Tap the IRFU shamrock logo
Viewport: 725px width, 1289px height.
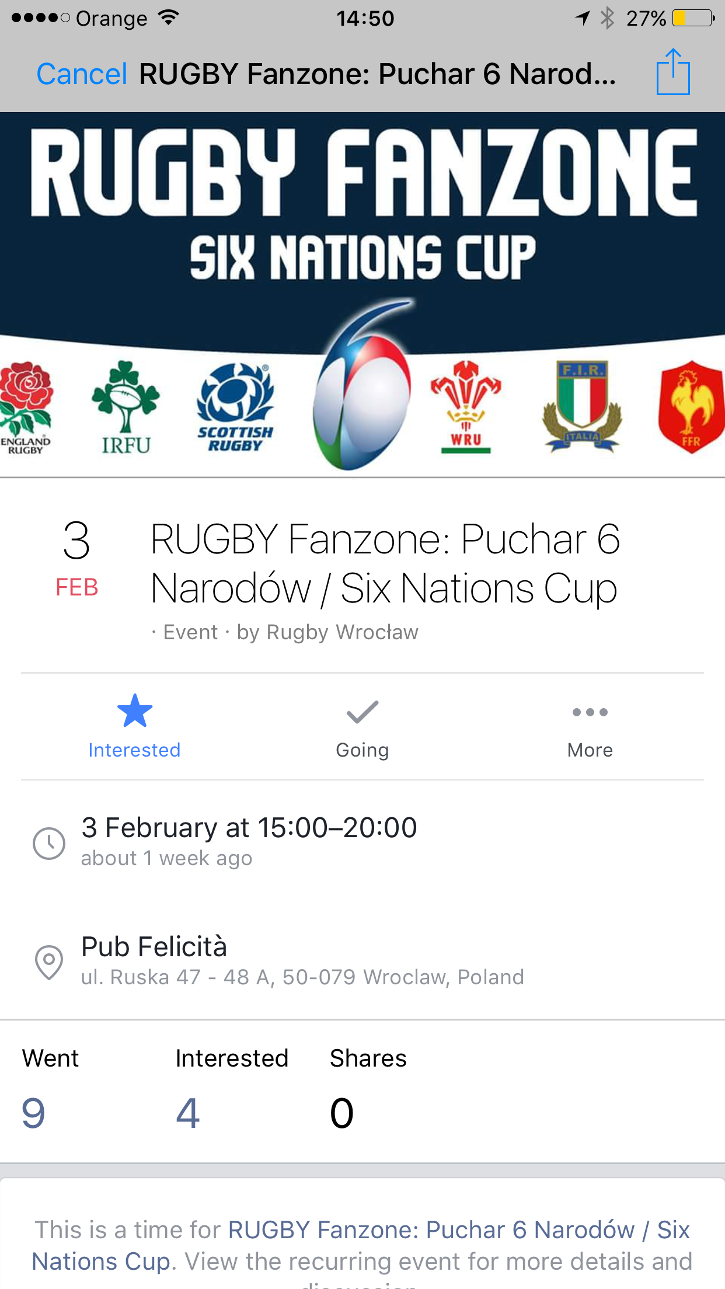click(x=126, y=406)
